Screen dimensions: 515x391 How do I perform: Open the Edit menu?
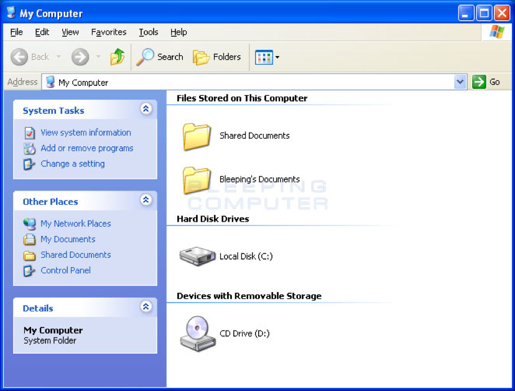(42, 32)
